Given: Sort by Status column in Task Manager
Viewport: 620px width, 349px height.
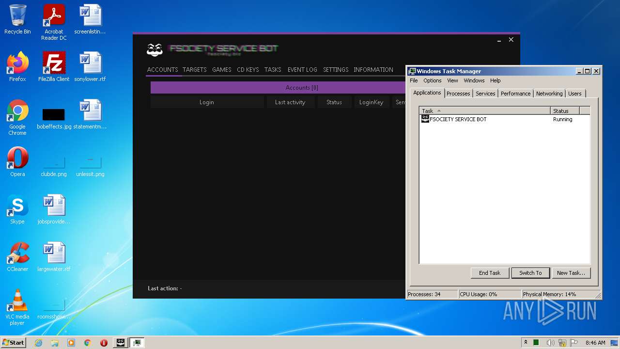Looking at the screenshot, I should click(565, 111).
